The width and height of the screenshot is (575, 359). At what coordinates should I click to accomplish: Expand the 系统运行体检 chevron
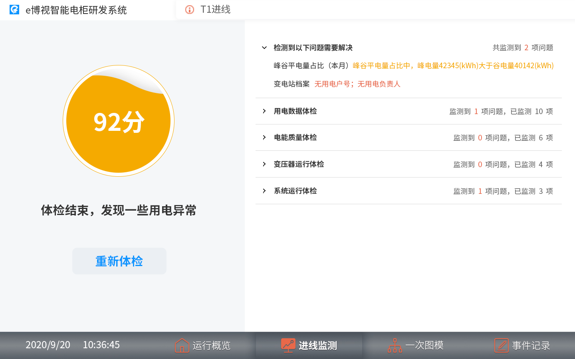coord(264,191)
